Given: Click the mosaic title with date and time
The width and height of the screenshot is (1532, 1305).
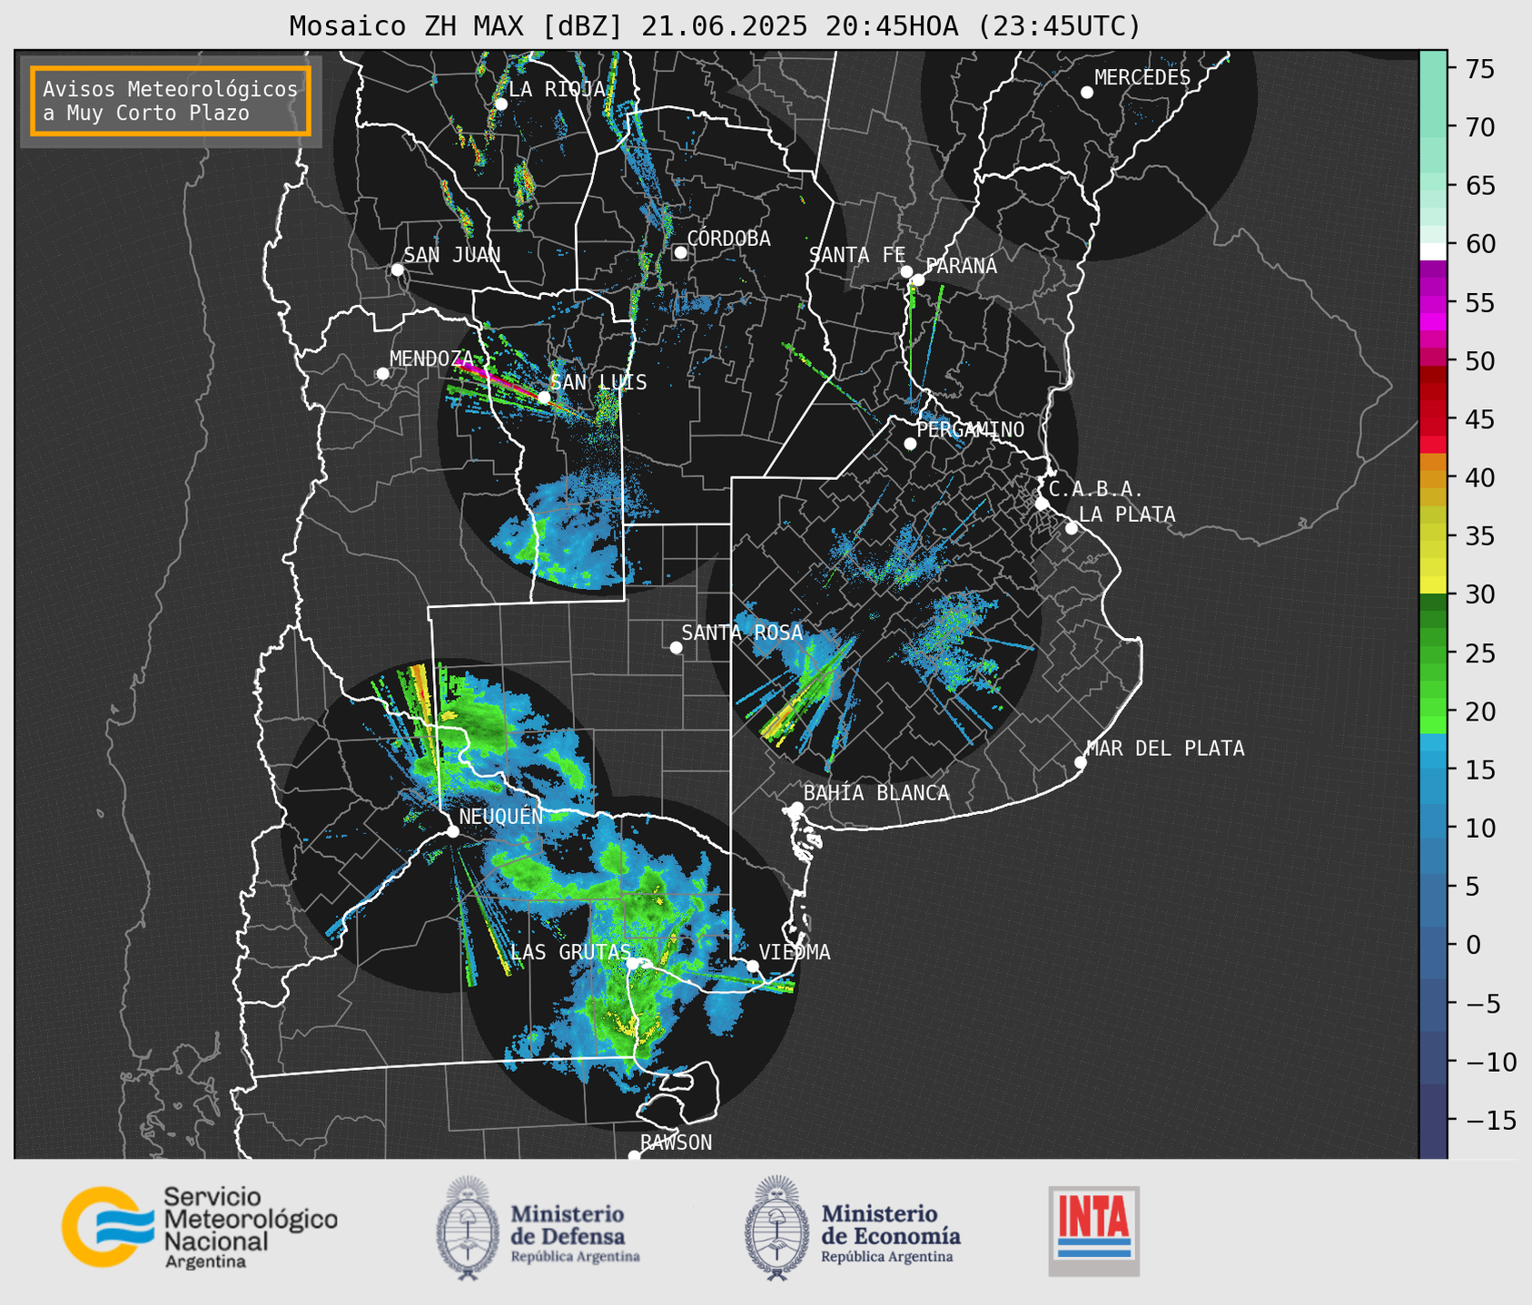Looking at the screenshot, I should pyautogui.click(x=715, y=26).
